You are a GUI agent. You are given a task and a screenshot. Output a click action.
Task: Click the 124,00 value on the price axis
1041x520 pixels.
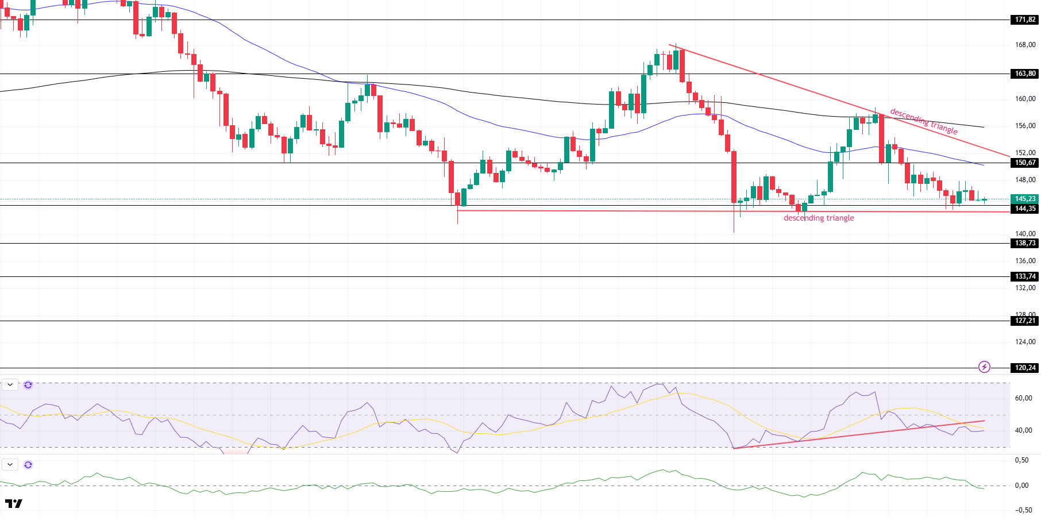point(1025,342)
